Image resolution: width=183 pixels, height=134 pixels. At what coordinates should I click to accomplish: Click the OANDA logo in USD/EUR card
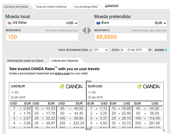coord(71,86)
